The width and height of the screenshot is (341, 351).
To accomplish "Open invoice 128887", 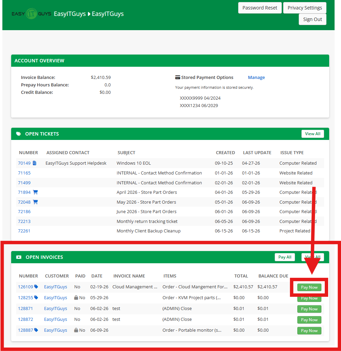I will point(25,330).
